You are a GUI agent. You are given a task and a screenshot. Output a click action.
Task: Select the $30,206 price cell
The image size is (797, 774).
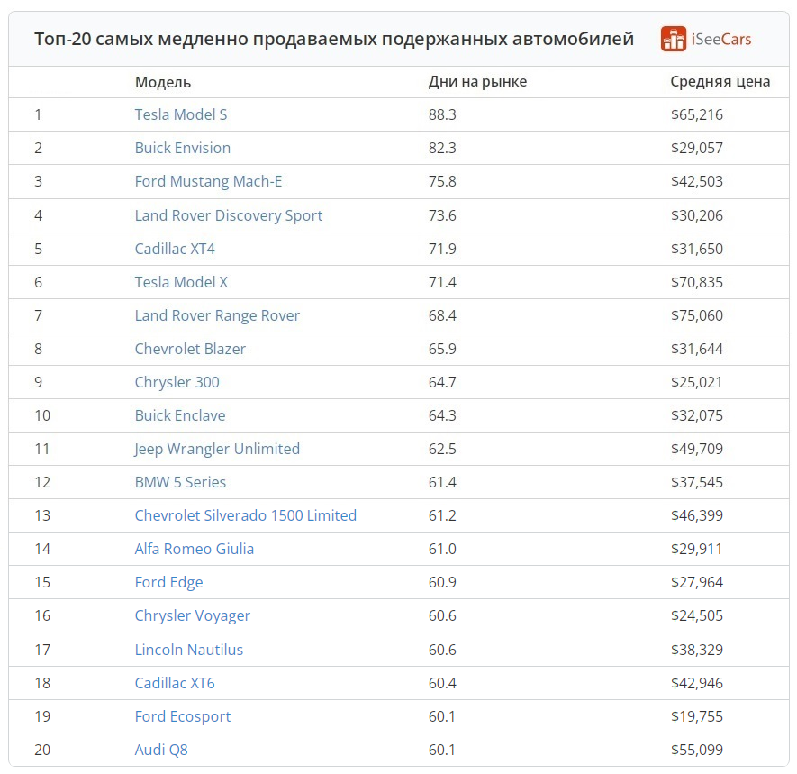coord(697,215)
